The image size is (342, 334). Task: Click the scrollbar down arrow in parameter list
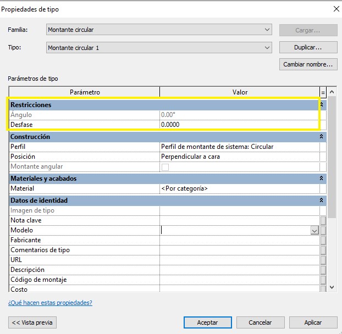(x=331, y=287)
